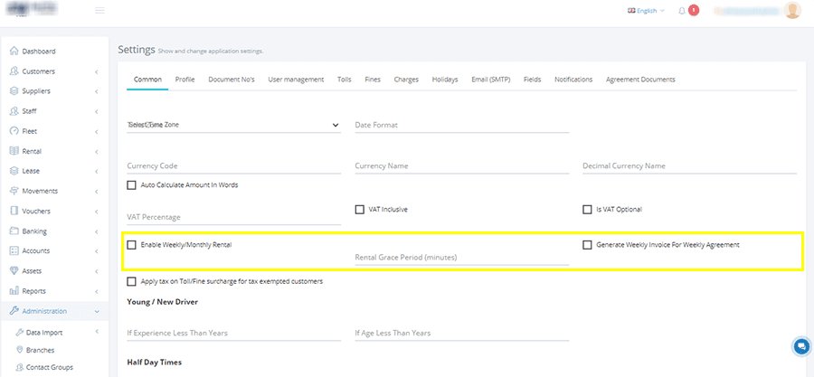
Task: Open the Select Time Zone dropdown
Action: pyautogui.click(x=233, y=125)
